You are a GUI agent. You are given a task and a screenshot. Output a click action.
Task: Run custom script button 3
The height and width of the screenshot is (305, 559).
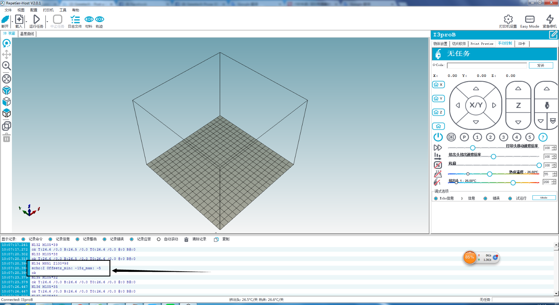click(503, 137)
